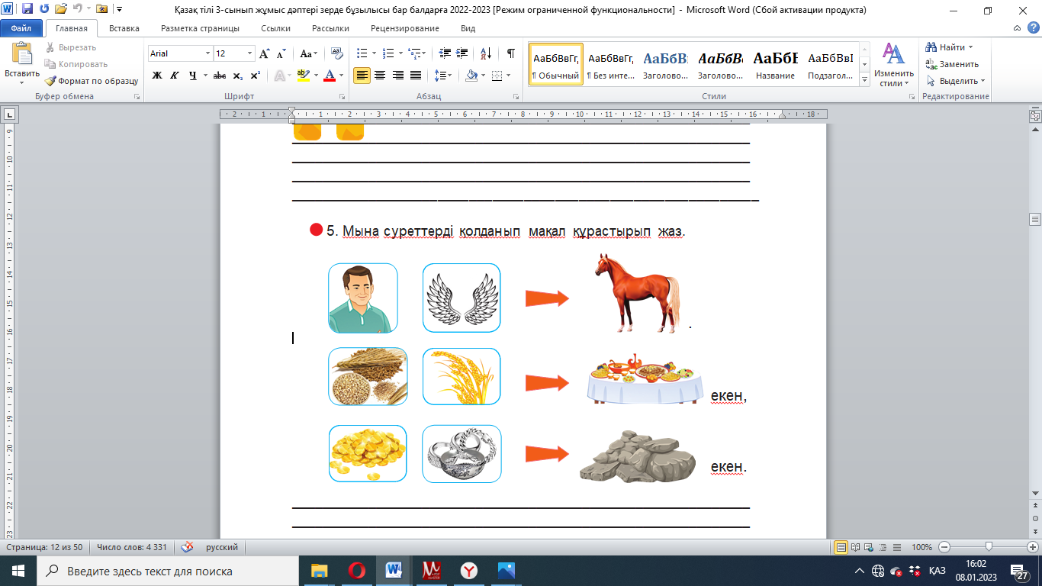Click the zoom in plus button
Screen dimensions: 1042x586
coord(1033,547)
